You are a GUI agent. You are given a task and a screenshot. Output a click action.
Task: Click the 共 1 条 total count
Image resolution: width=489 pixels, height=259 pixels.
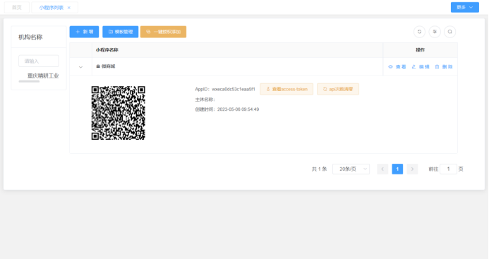[x=320, y=169]
